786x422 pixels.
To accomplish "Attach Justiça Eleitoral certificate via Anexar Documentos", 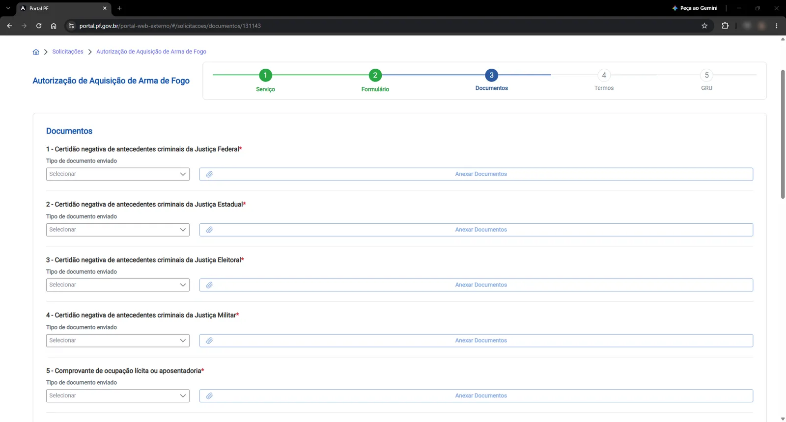I will (x=476, y=285).
